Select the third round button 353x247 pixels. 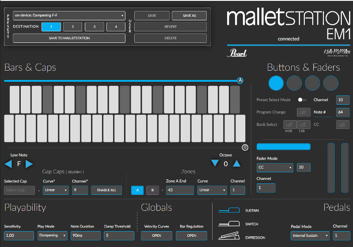(312, 83)
